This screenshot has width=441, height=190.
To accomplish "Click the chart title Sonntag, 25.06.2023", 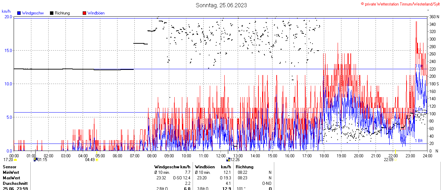I will (221, 5).
